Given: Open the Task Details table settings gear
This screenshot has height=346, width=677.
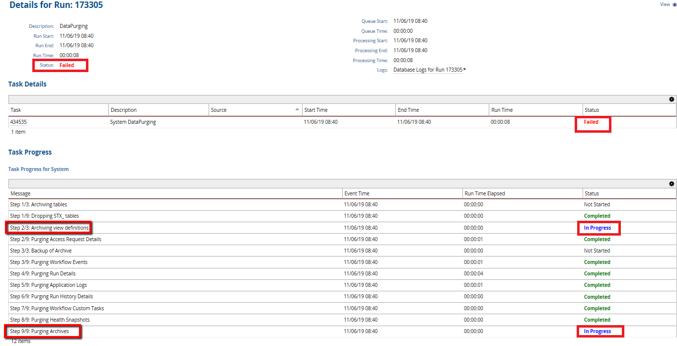Looking at the screenshot, I should click(672, 99).
